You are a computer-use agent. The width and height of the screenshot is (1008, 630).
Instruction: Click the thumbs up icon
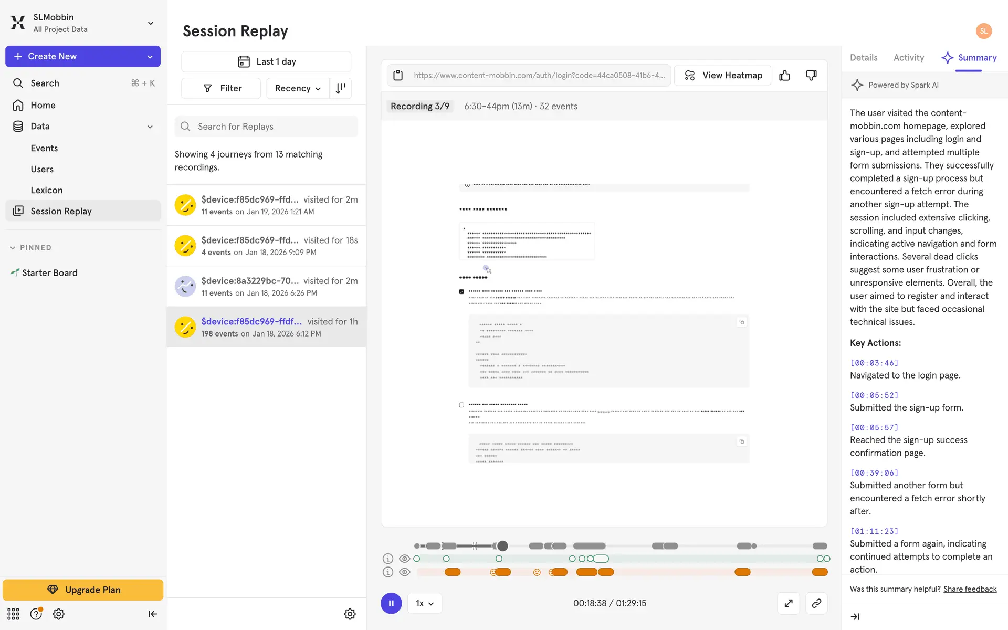point(784,76)
